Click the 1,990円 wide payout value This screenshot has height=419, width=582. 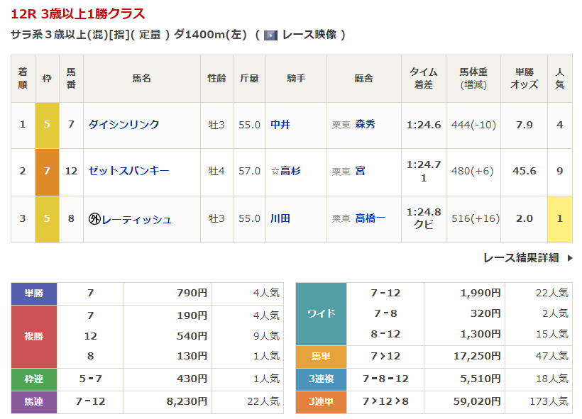pos(481,293)
